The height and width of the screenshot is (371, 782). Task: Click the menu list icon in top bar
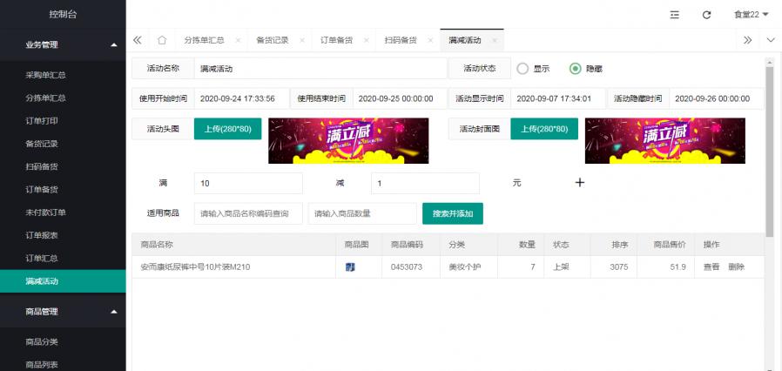pyautogui.click(x=675, y=15)
